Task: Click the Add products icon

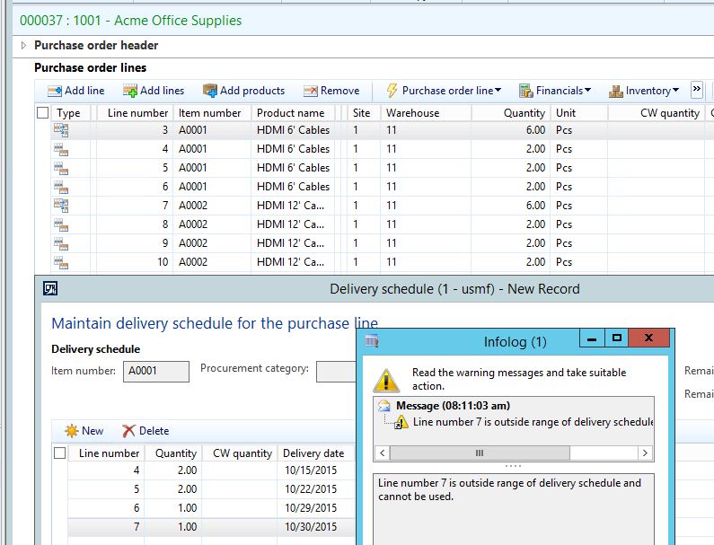Action: (210, 91)
